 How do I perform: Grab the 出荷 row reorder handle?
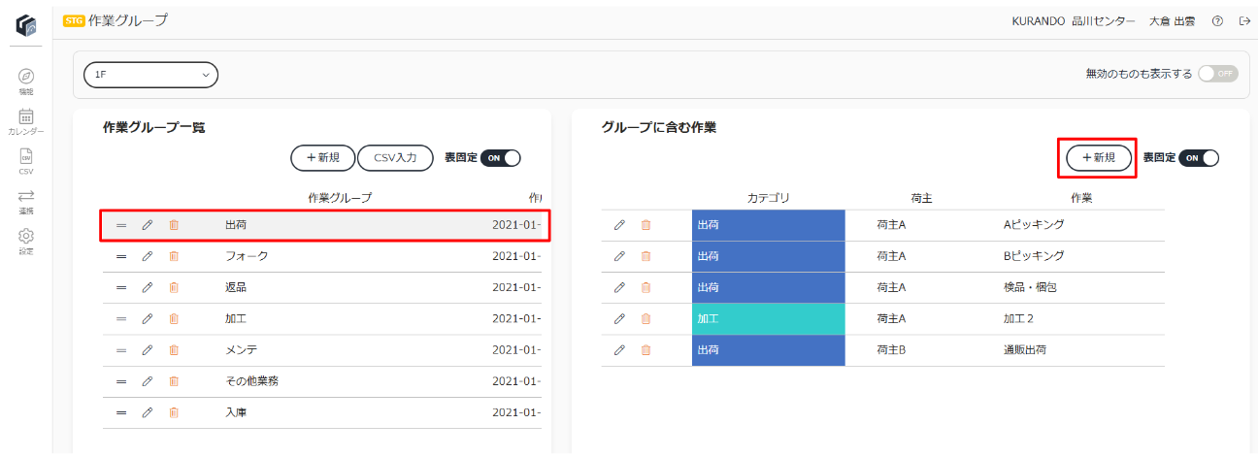coord(121,225)
